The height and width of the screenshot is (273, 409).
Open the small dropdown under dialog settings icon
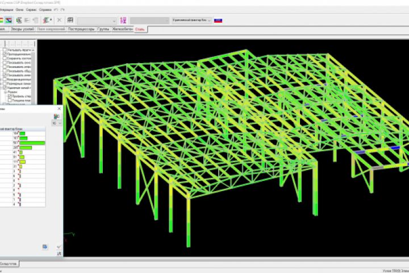57,123
